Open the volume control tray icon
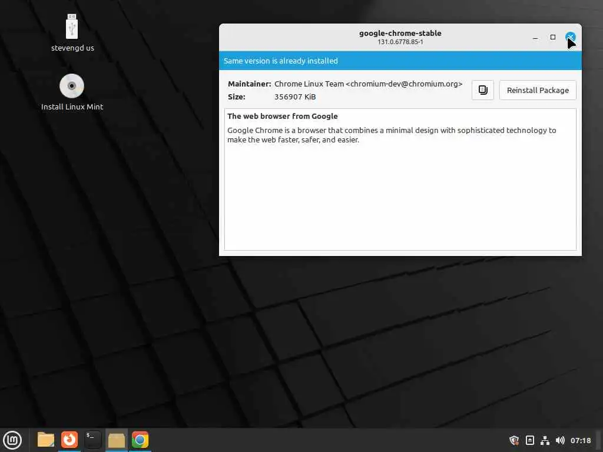603x452 pixels. pyautogui.click(x=560, y=440)
